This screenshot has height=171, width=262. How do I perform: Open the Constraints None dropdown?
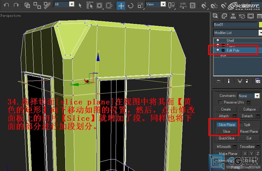point(249,96)
